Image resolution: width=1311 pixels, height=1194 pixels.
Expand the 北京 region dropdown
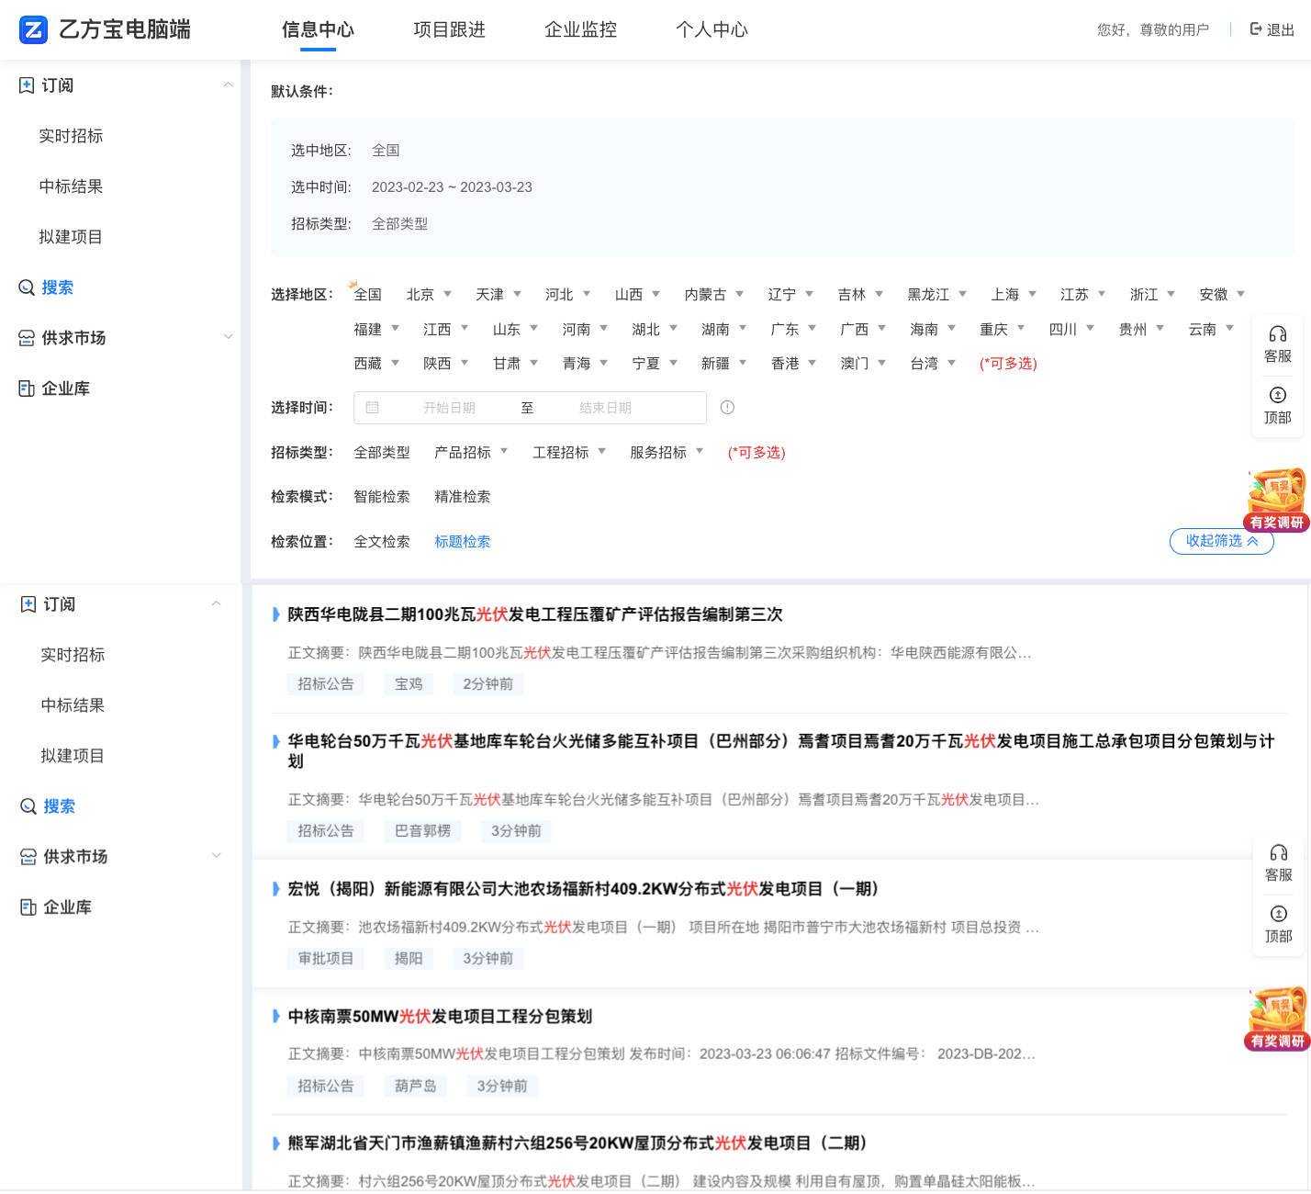[429, 295]
